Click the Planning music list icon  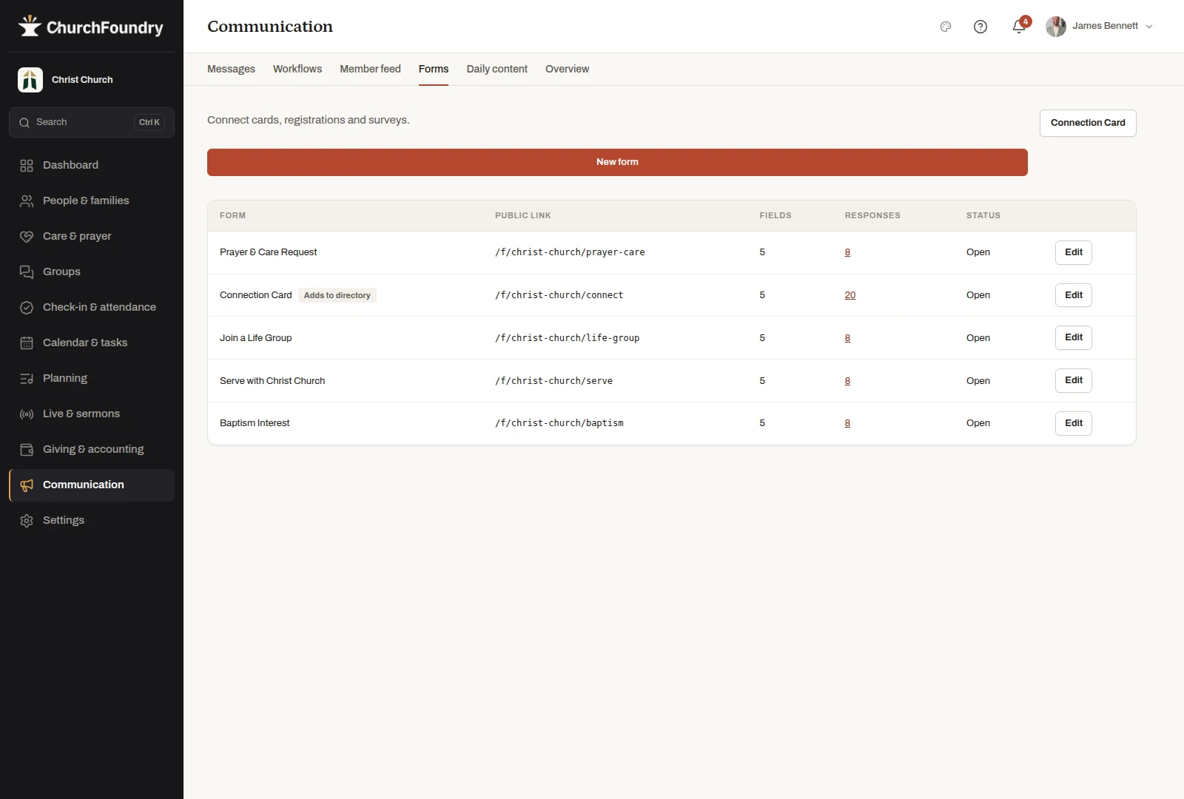tap(27, 379)
